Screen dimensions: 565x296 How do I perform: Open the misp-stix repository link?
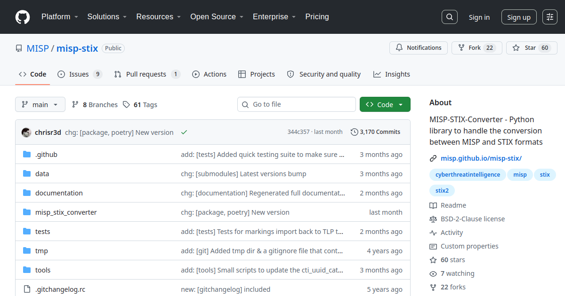pos(77,48)
